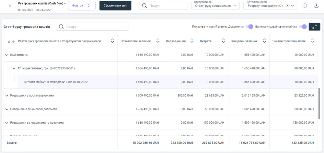
Task: Click Сформувати звіт button
Action: (x=115, y=5)
